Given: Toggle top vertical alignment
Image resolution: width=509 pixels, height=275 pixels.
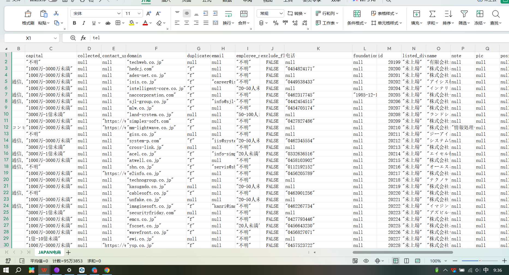Looking at the screenshot, I should [x=177, y=13].
